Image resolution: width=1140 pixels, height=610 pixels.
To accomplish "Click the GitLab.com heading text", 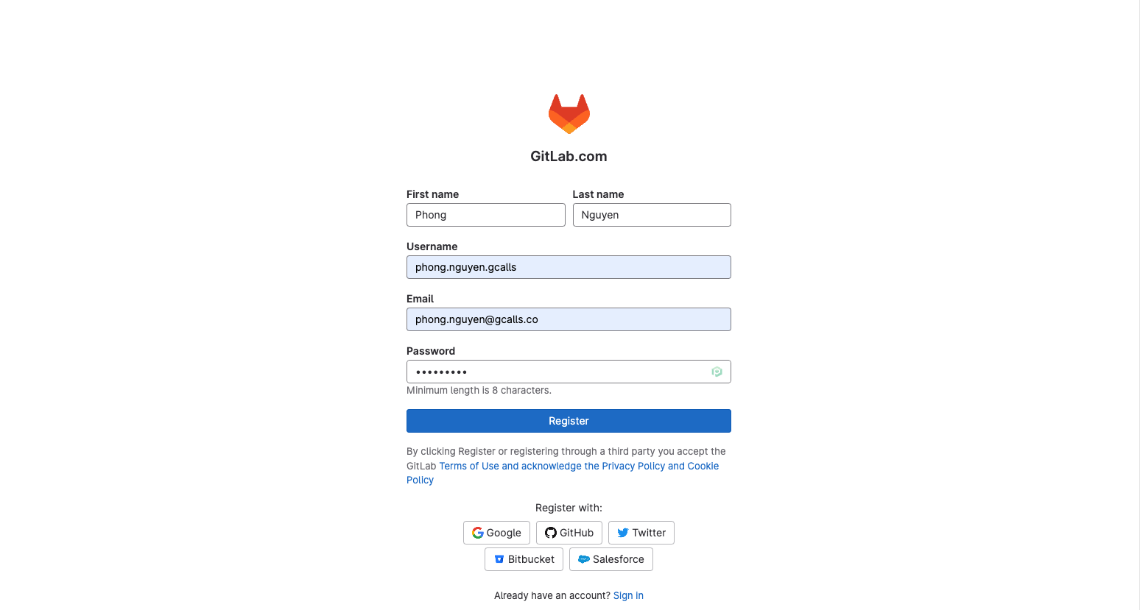I will point(569,156).
